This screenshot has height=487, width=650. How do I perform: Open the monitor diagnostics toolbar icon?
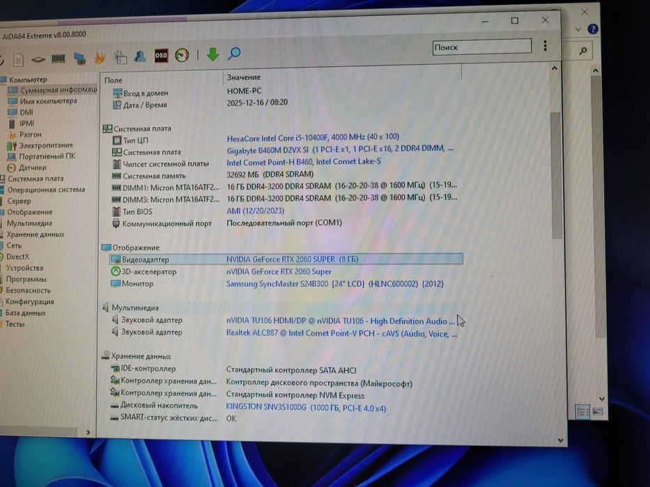point(79,58)
